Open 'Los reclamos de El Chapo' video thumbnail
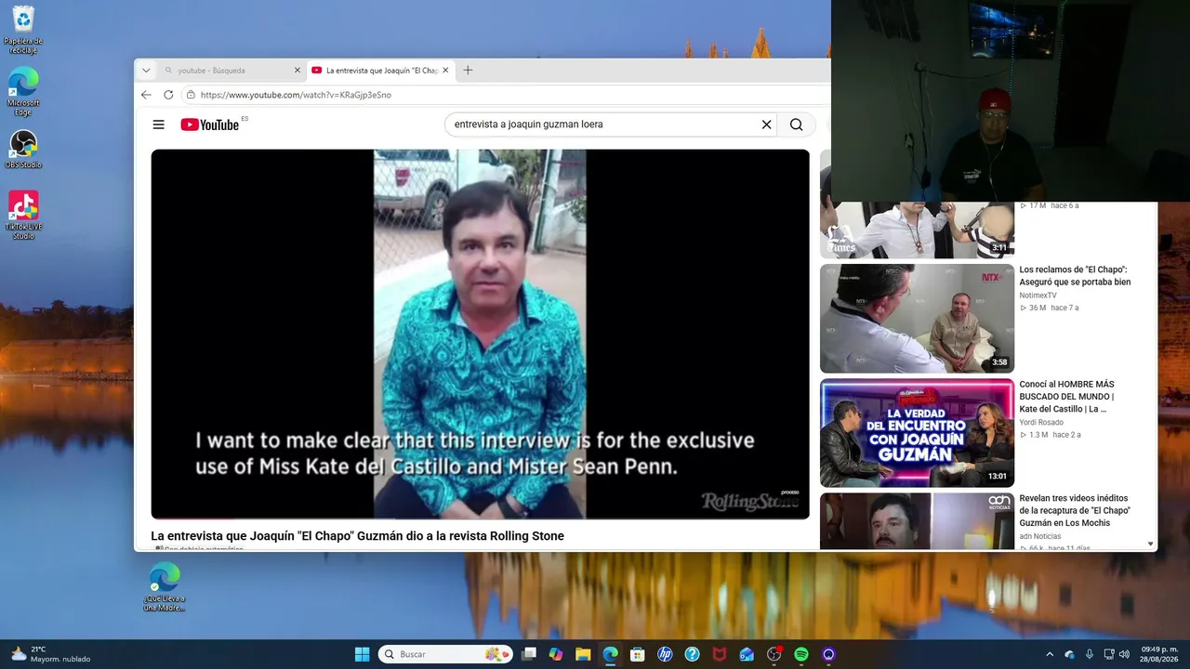The width and height of the screenshot is (1190, 669). 917,319
